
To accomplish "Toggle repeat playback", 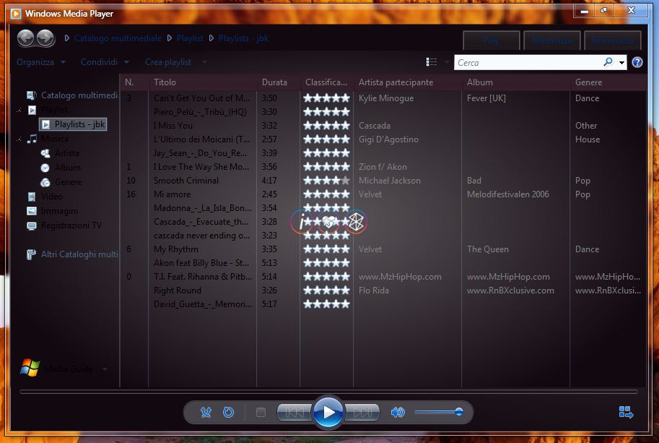I will pos(228,413).
